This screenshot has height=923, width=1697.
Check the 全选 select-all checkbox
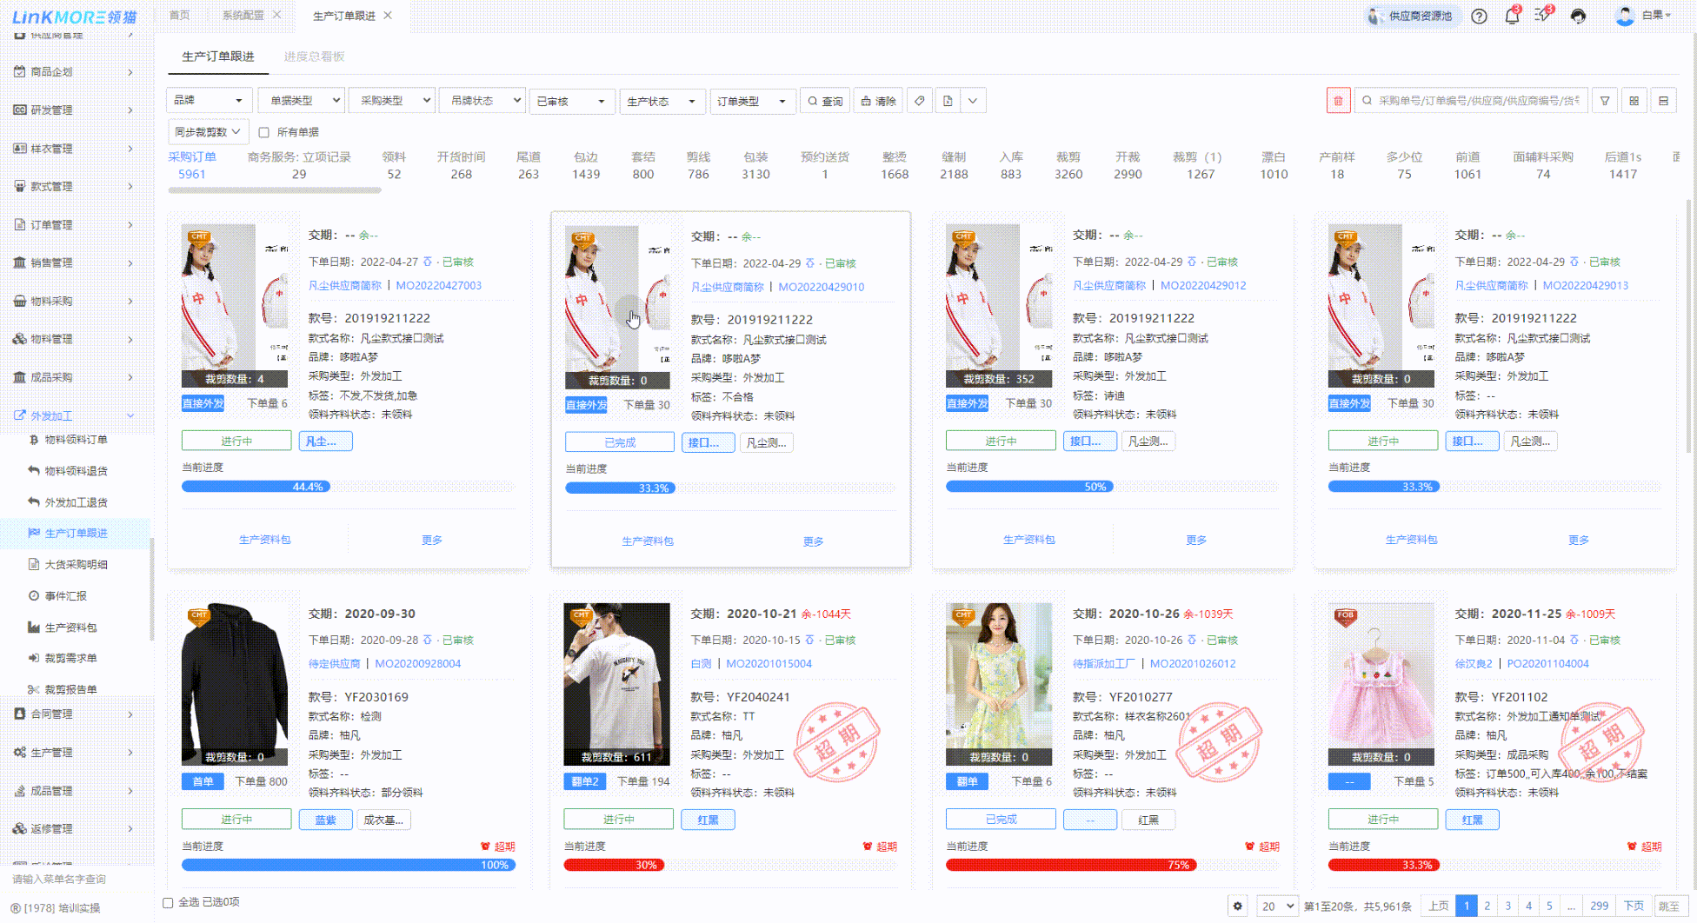(169, 902)
